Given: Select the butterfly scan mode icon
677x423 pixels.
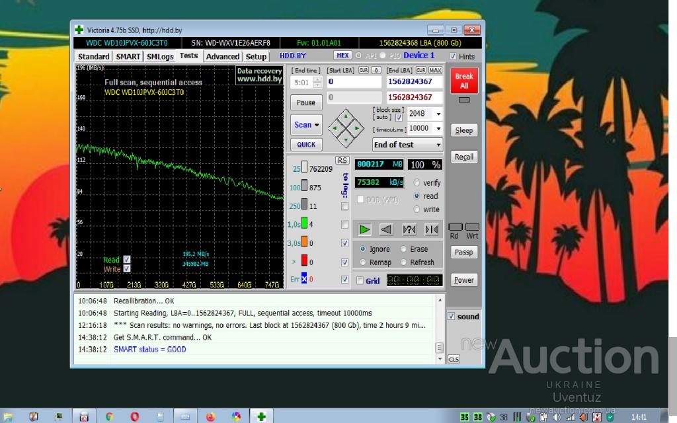Looking at the screenshot, I should point(431,229).
